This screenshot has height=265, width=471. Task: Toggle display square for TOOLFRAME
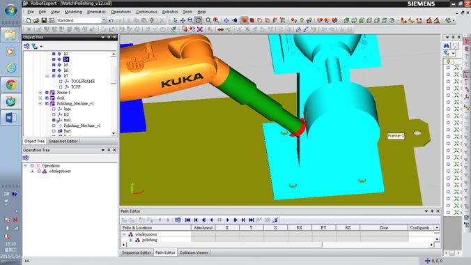click(x=61, y=82)
